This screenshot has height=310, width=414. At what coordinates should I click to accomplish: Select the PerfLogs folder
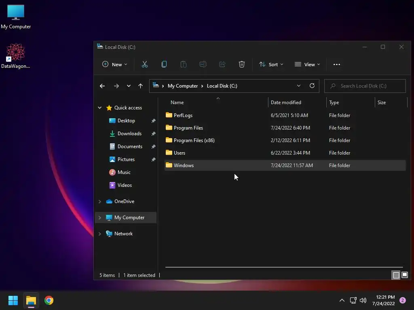coord(285,115)
